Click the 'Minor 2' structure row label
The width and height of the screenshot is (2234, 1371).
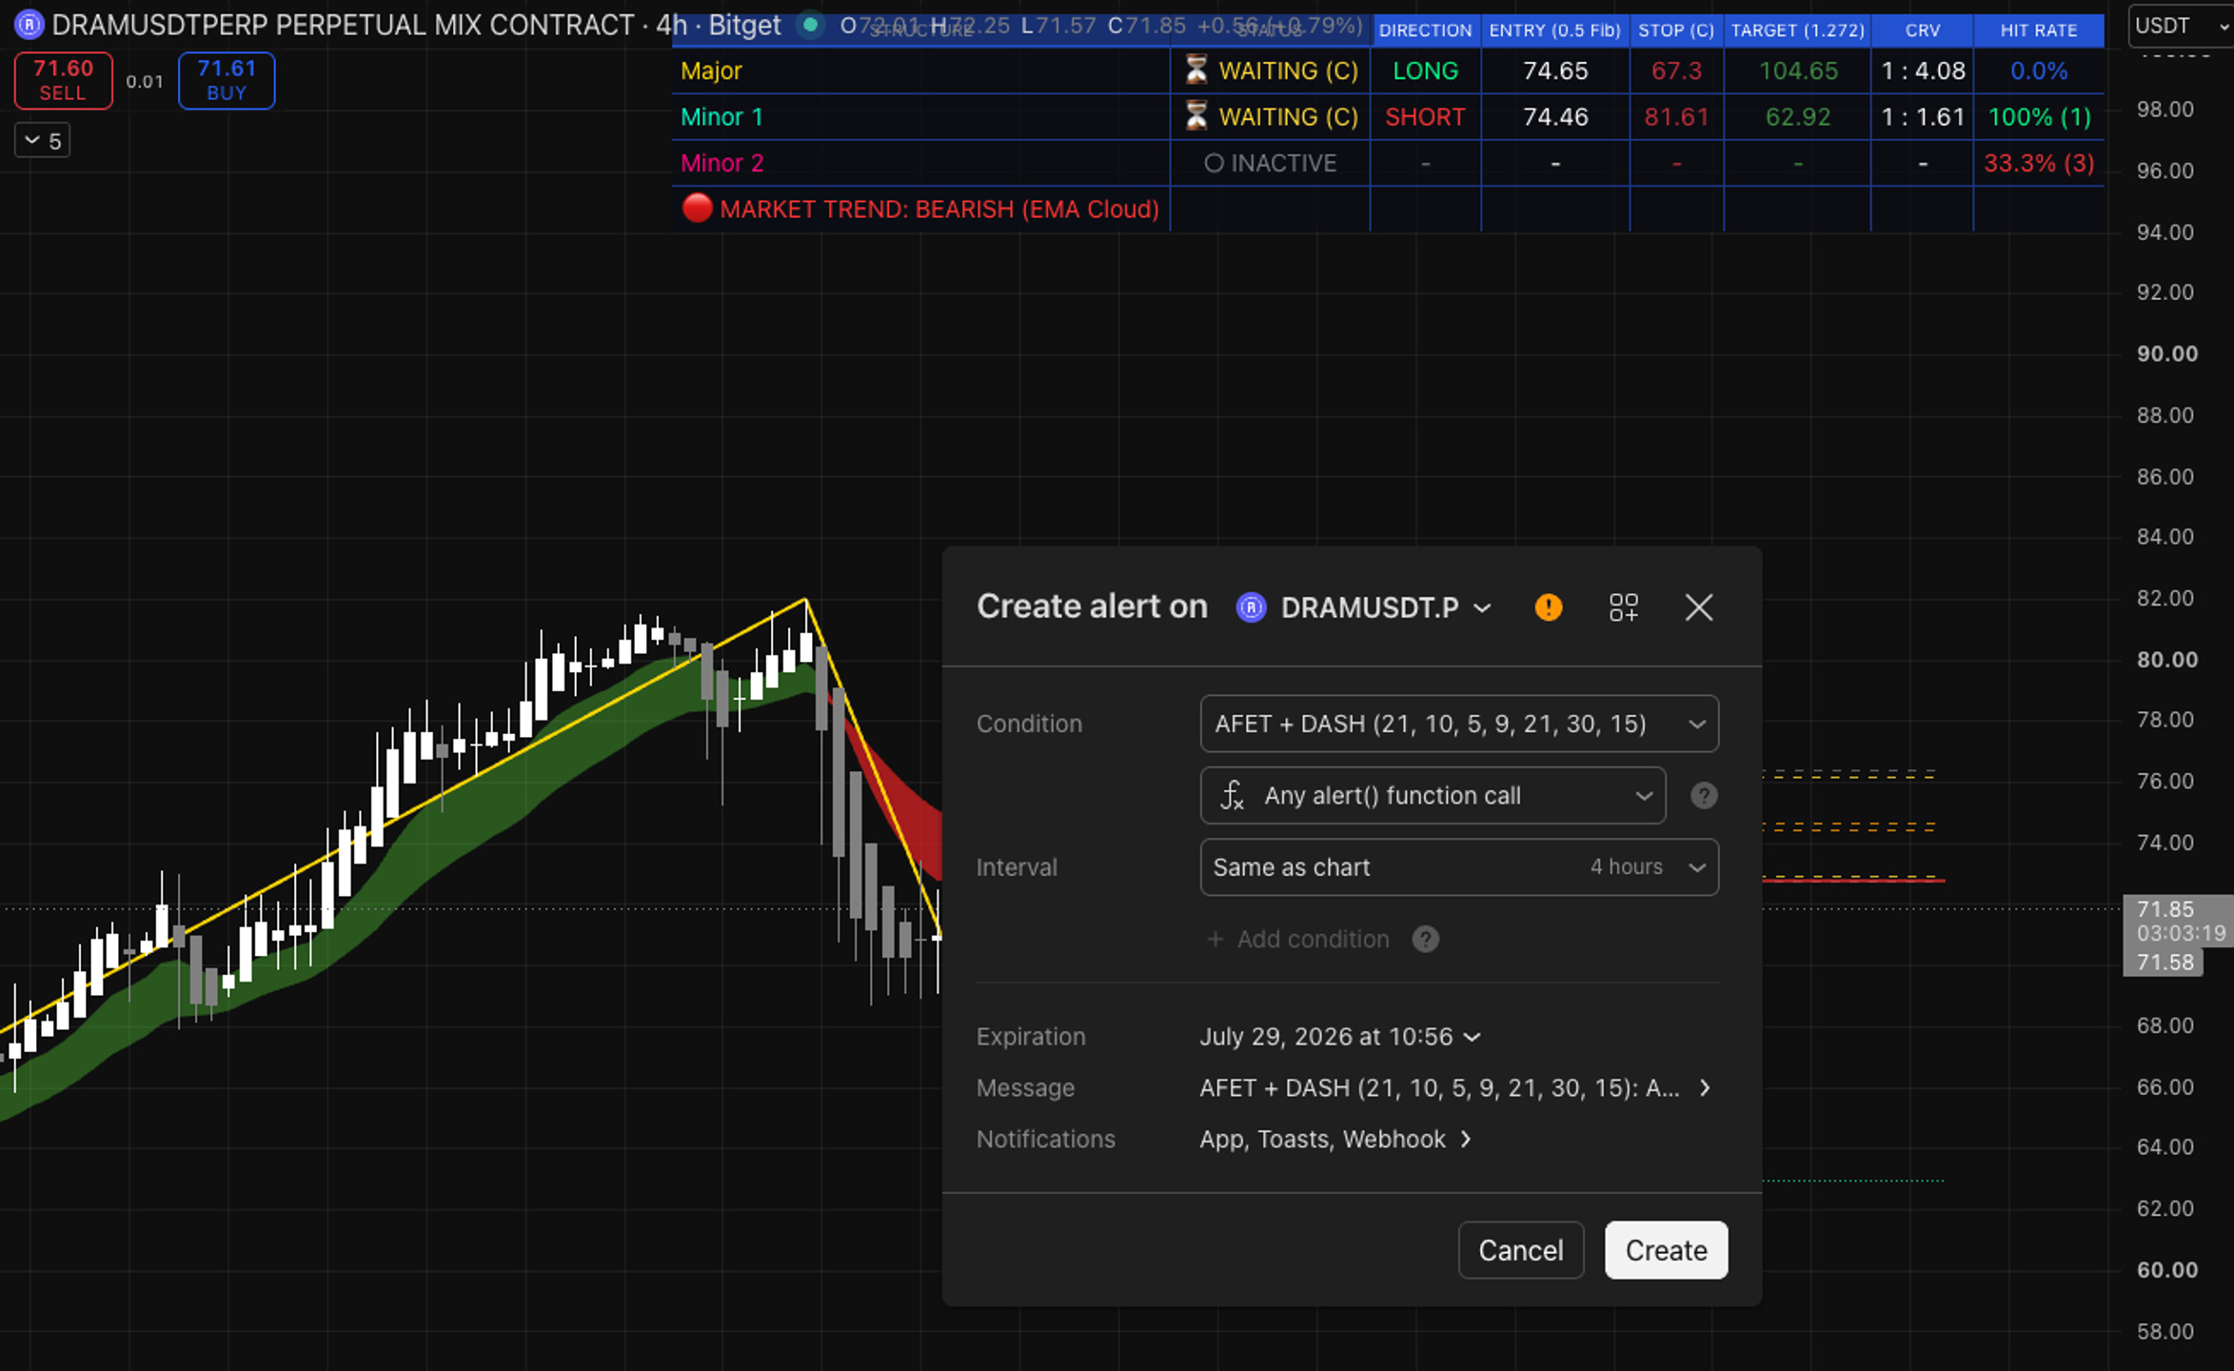[722, 163]
